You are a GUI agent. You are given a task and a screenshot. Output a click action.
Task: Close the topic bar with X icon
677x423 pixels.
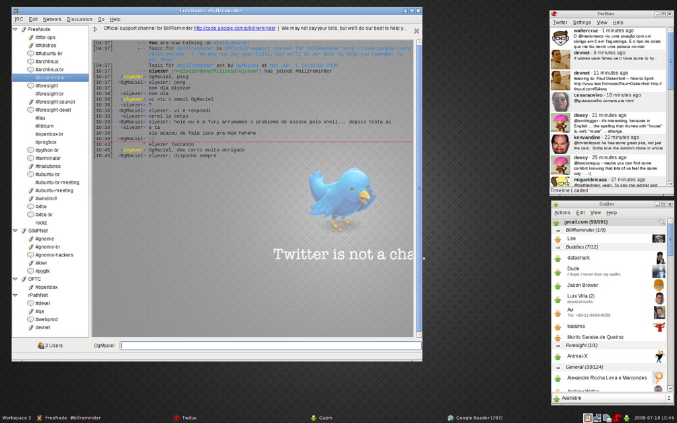tap(416, 31)
